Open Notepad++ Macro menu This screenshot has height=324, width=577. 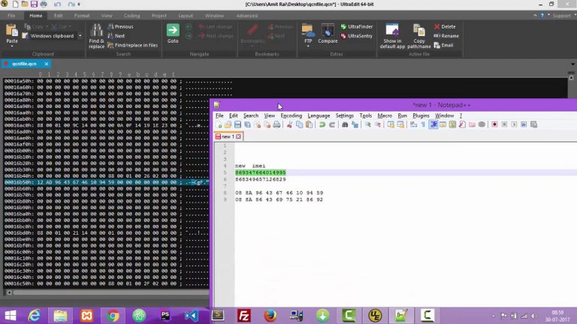(385, 115)
